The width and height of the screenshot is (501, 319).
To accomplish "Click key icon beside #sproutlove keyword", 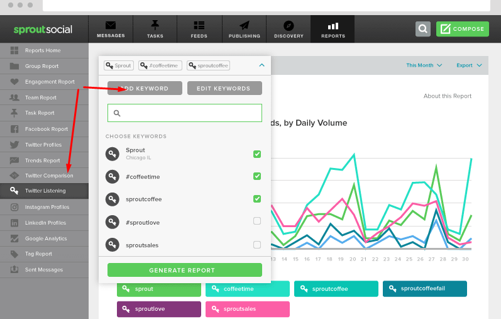I will point(113,222).
